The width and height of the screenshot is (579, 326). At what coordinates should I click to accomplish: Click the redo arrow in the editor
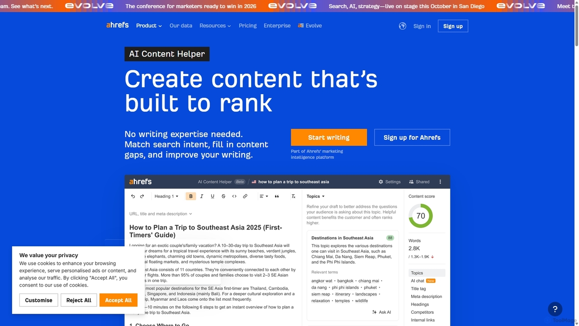point(142,196)
